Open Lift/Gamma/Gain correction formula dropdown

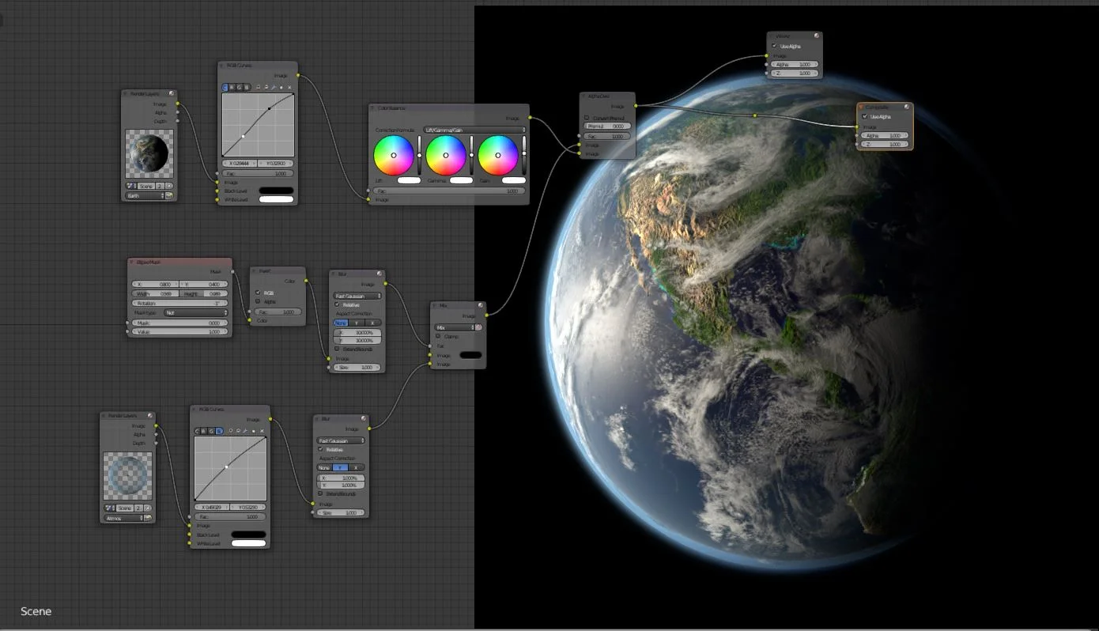[474, 130]
